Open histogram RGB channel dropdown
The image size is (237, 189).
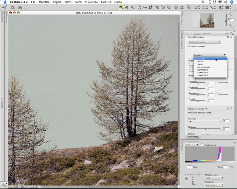point(192,145)
